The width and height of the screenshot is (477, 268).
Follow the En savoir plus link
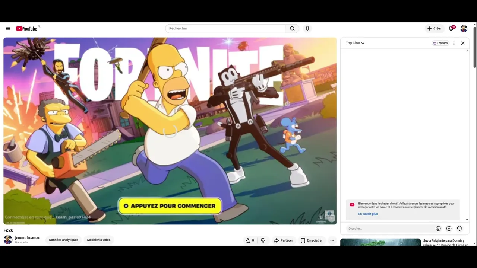pyautogui.click(x=368, y=214)
